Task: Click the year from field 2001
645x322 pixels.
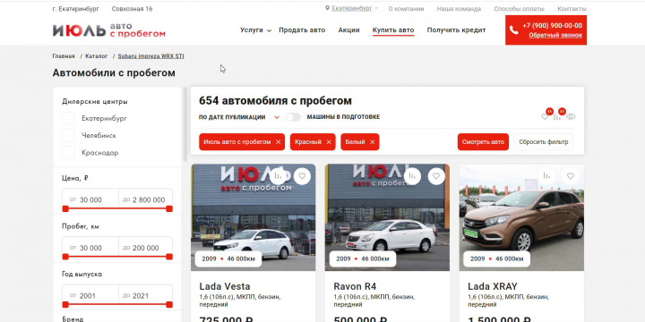Action: point(90,296)
